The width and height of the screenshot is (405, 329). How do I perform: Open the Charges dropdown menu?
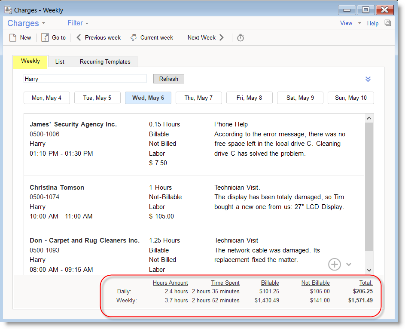tap(26, 23)
